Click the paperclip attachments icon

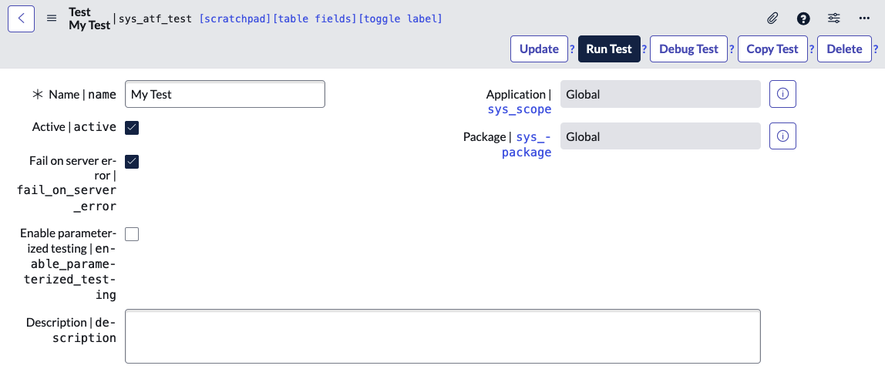pyautogui.click(x=772, y=18)
